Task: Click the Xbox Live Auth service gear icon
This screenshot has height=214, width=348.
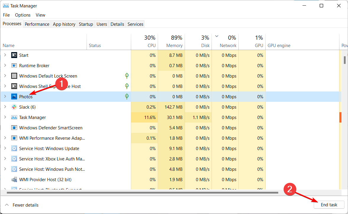Action: (14, 159)
